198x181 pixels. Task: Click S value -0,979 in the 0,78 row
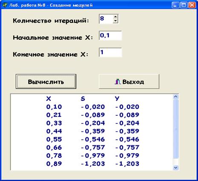click(93, 156)
